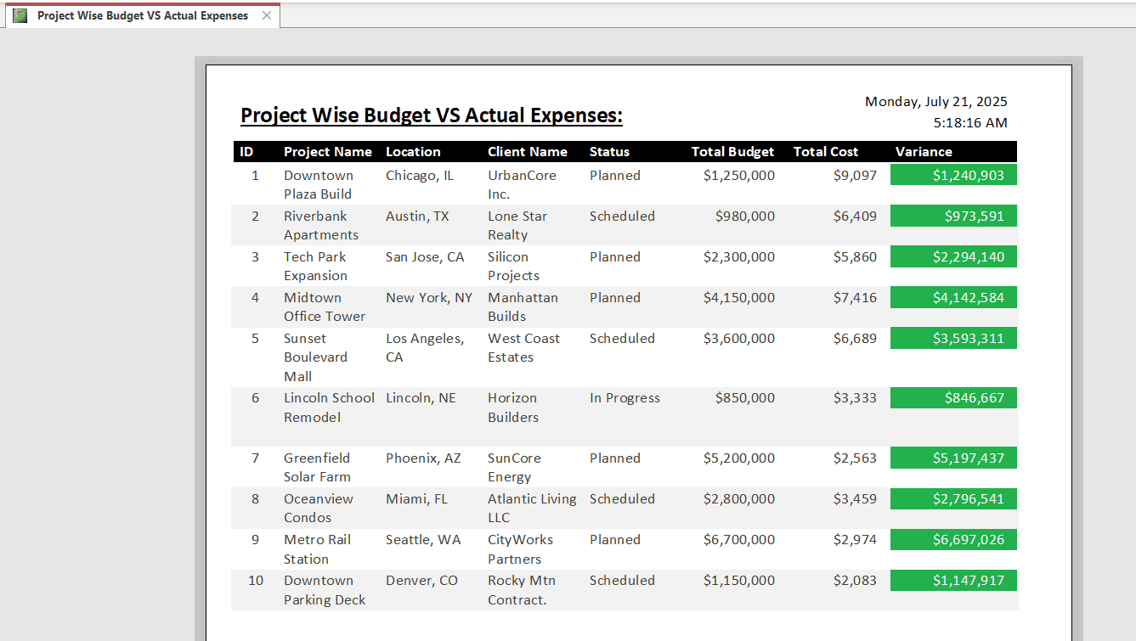This screenshot has height=641, width=1136.
Task: Select Riverbank Apartments project name
Action: click(321, 225)
